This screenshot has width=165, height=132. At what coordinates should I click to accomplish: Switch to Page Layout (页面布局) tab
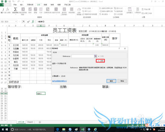[30, 5]
